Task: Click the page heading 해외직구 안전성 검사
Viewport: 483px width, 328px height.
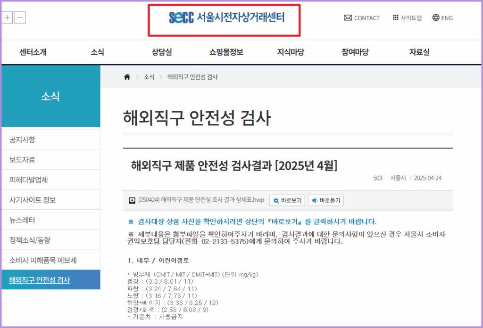Action: pyautogui.click(x=197, y=118)
